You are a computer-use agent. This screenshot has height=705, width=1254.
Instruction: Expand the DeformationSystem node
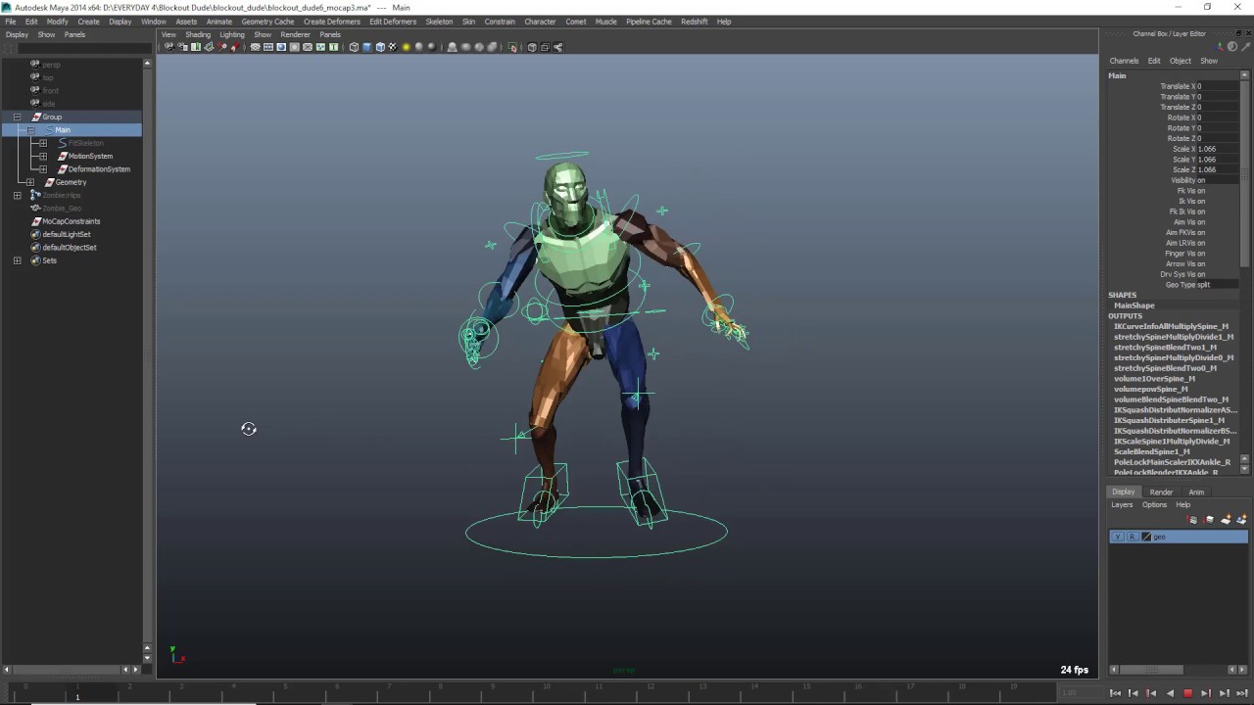click(43, 169)
